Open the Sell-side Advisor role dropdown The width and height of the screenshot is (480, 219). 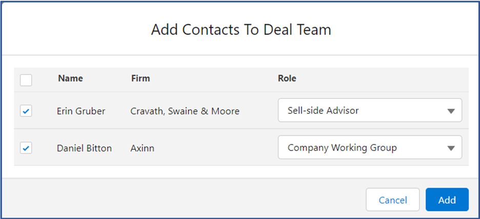(x=370, y=110)
